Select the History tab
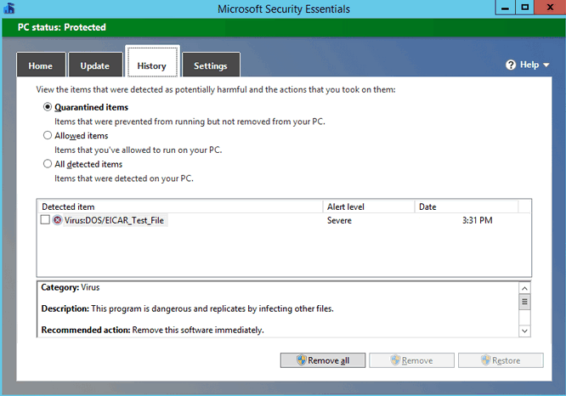Image resolution: width=566 pixels, height=396 pixels. 152,62
